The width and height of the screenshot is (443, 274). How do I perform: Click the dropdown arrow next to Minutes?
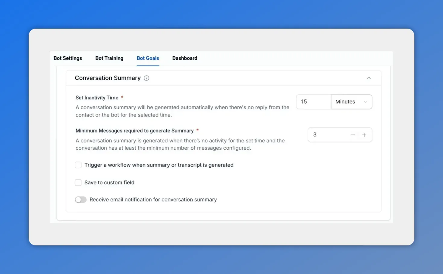click(366, 102)
